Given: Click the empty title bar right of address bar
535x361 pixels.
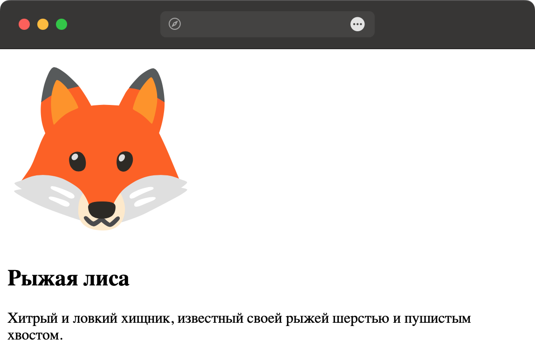Looking at the screenshot, I should (x=454, y=24).
